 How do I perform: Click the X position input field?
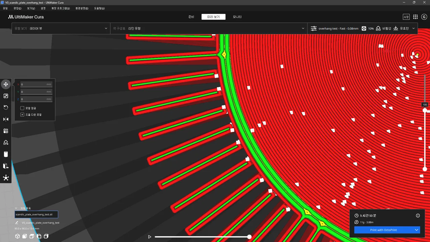pos(36,84)
